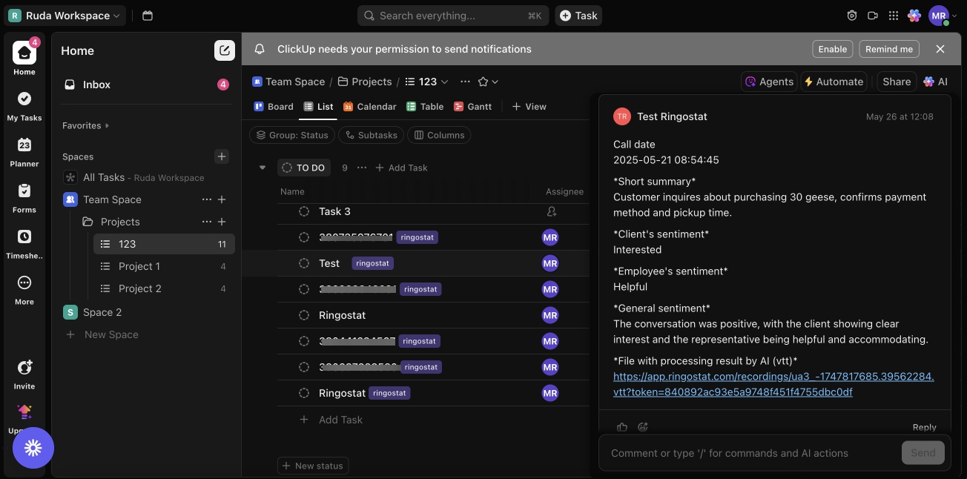The height and width of the screenshot is (479, 967).
Task: Create a new Task from top bar
Action: coord(578,16)
